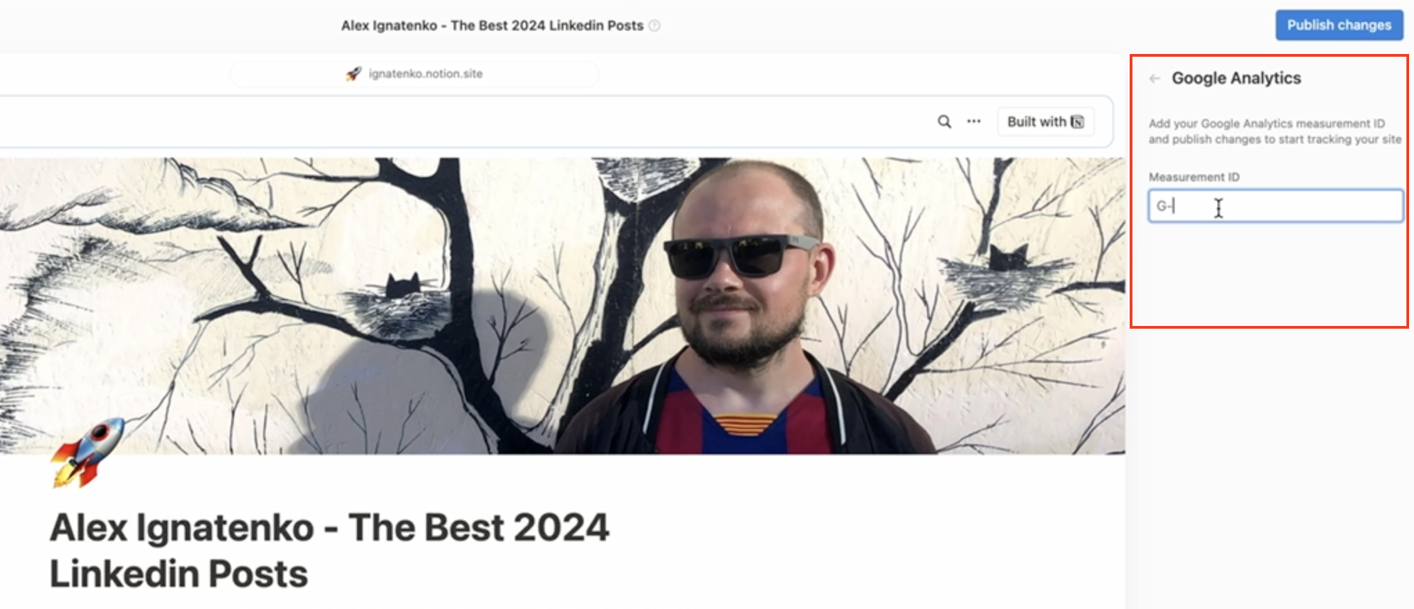This screenshot has width=1414, height=609.
Task: Click the Built with text label
Action: pos(1036,122)
